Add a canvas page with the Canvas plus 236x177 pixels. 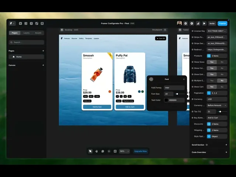[x=43, y=65]
